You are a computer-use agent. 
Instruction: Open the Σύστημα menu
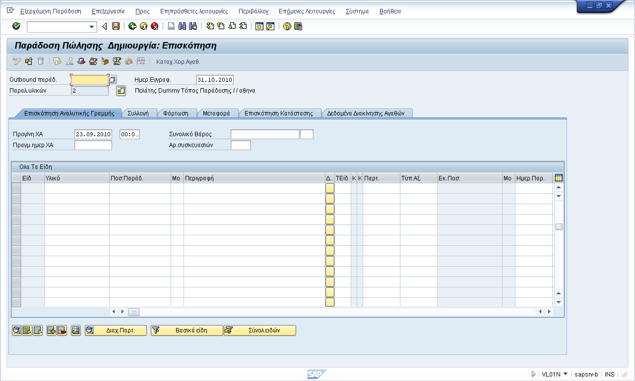pos(357,11)
